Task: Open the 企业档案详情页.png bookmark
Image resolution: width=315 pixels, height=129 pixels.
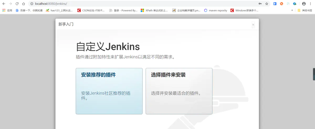Action: pyautogui.click(x=186, y=10)
